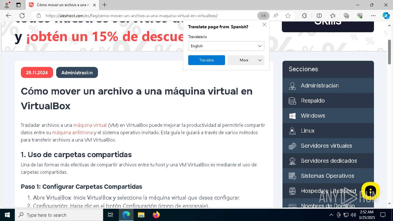Go back to previous page
Image resolution: width=393 pixels, height=221 pixels.
coord(9,16)
